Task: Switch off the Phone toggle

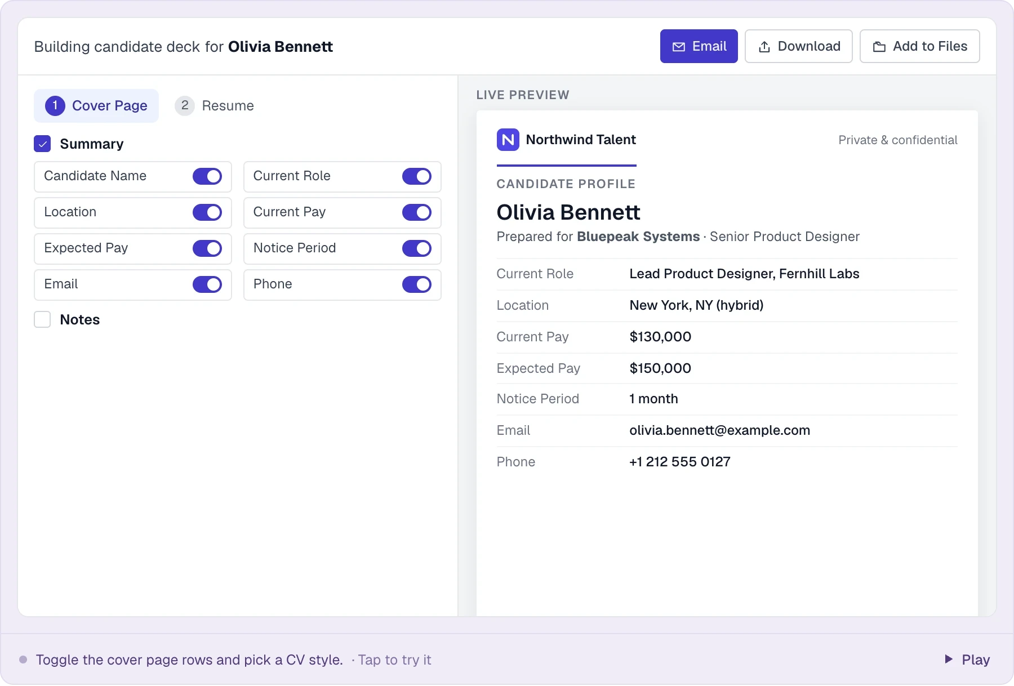Action: 417,284
